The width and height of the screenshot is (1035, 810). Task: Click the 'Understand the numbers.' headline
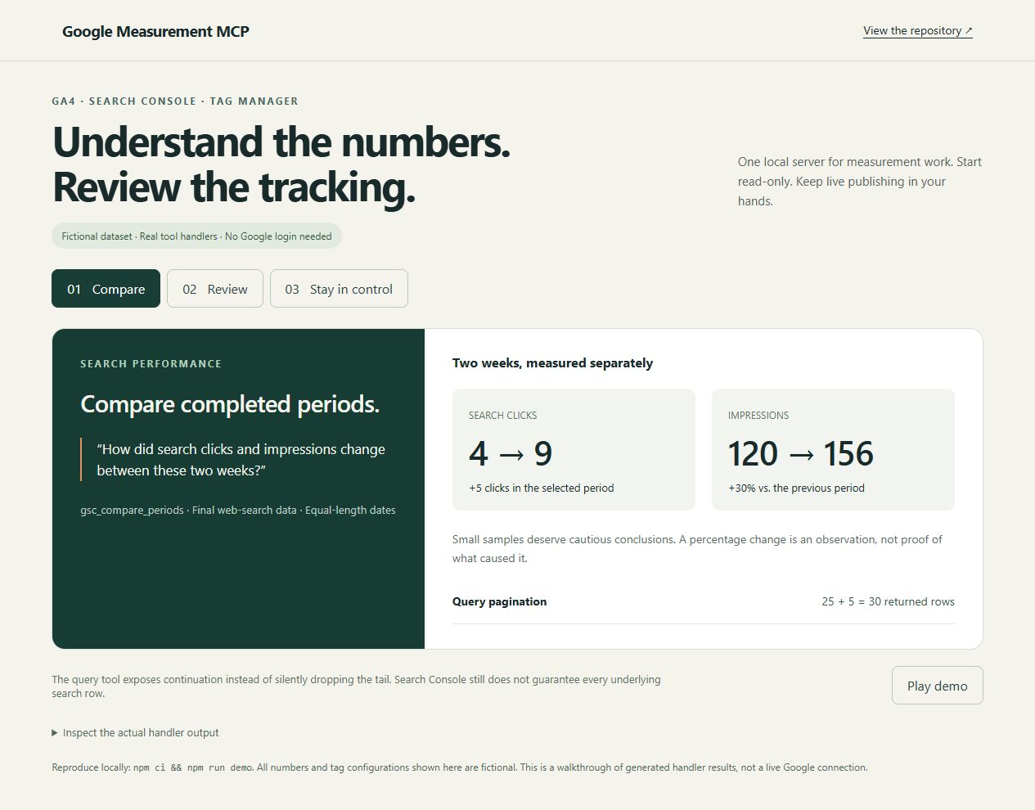pyautogui.click(x=281, y=142)
